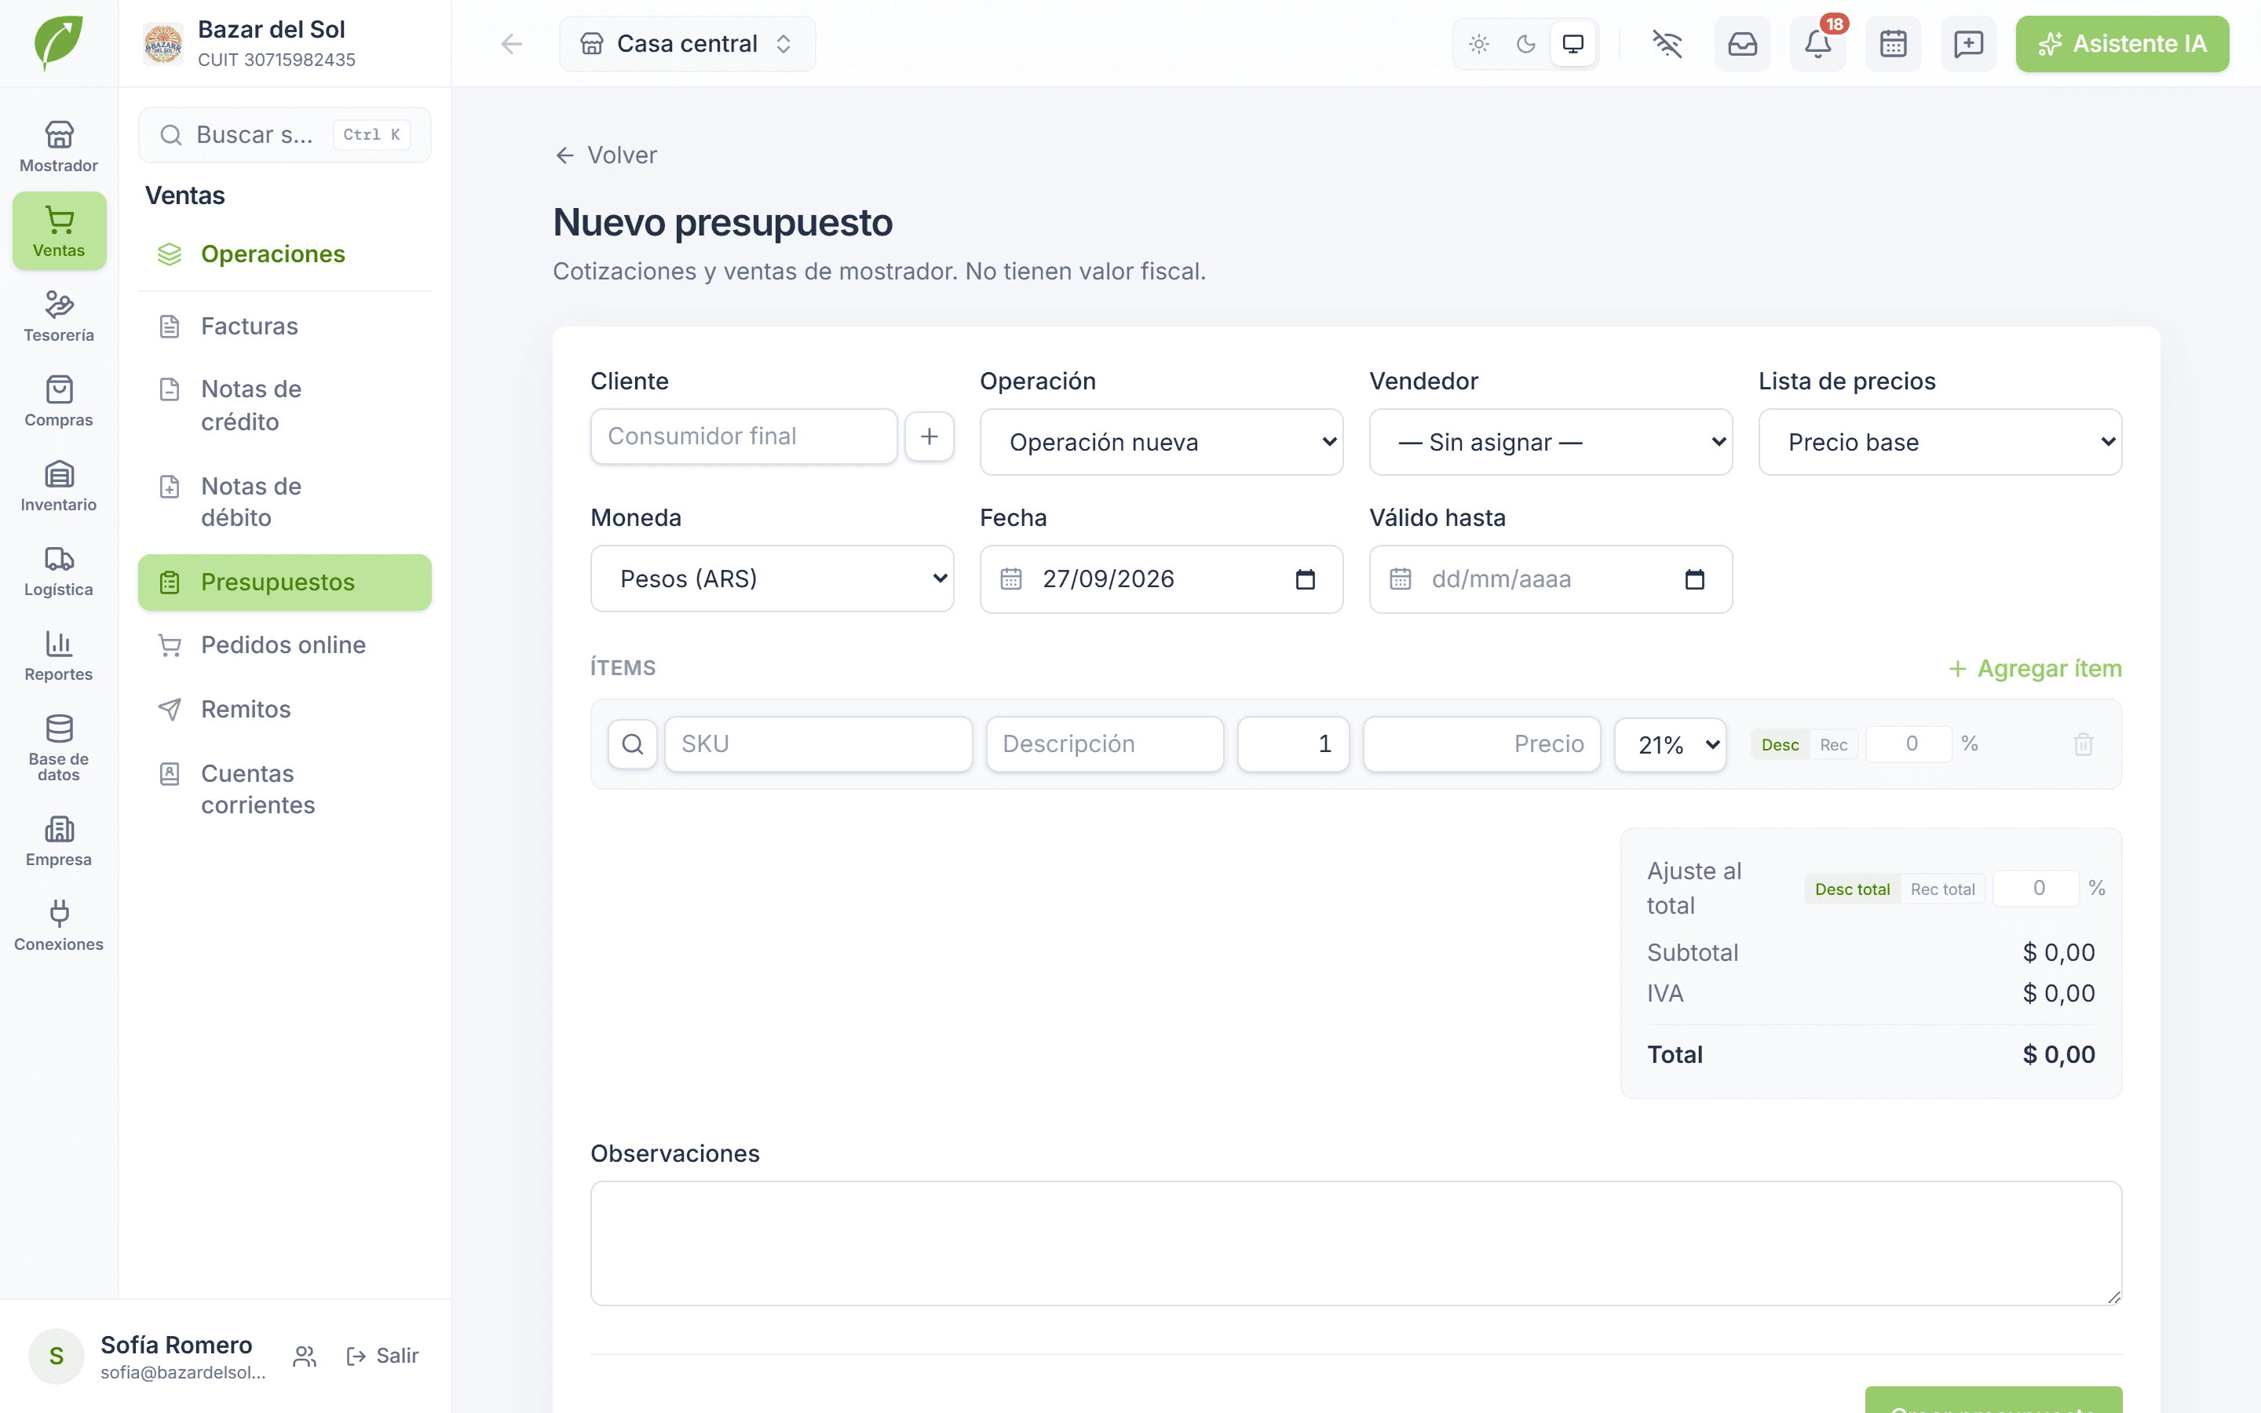The width and height of the screenshot is (2261, 1413).
Task: Select Rec on the item row
Action: pos(1833,745)
